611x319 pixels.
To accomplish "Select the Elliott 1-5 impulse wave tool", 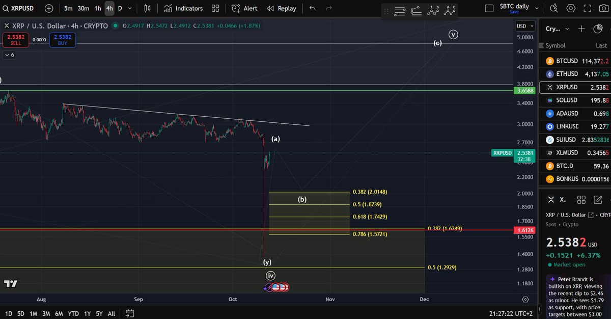I will 433,10.
